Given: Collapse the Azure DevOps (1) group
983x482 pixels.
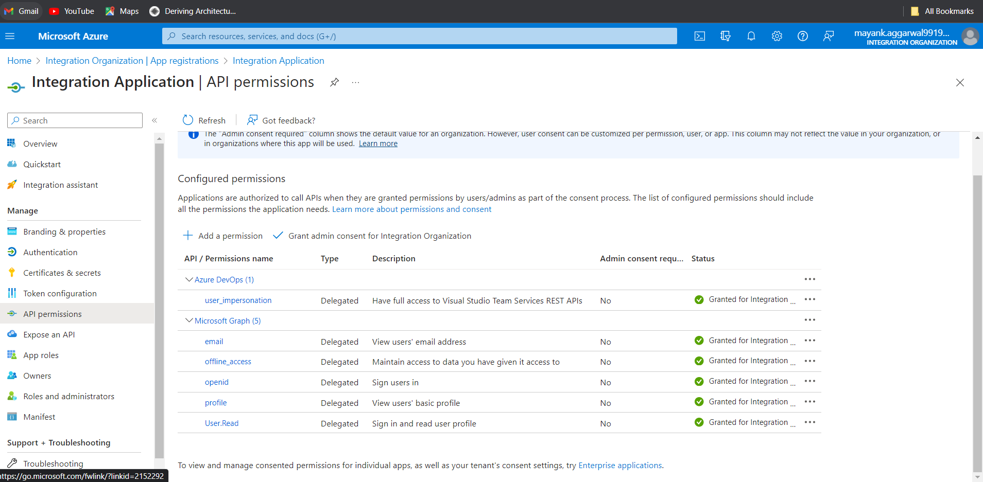Looking at the screenshot, I should coord(189,279).
